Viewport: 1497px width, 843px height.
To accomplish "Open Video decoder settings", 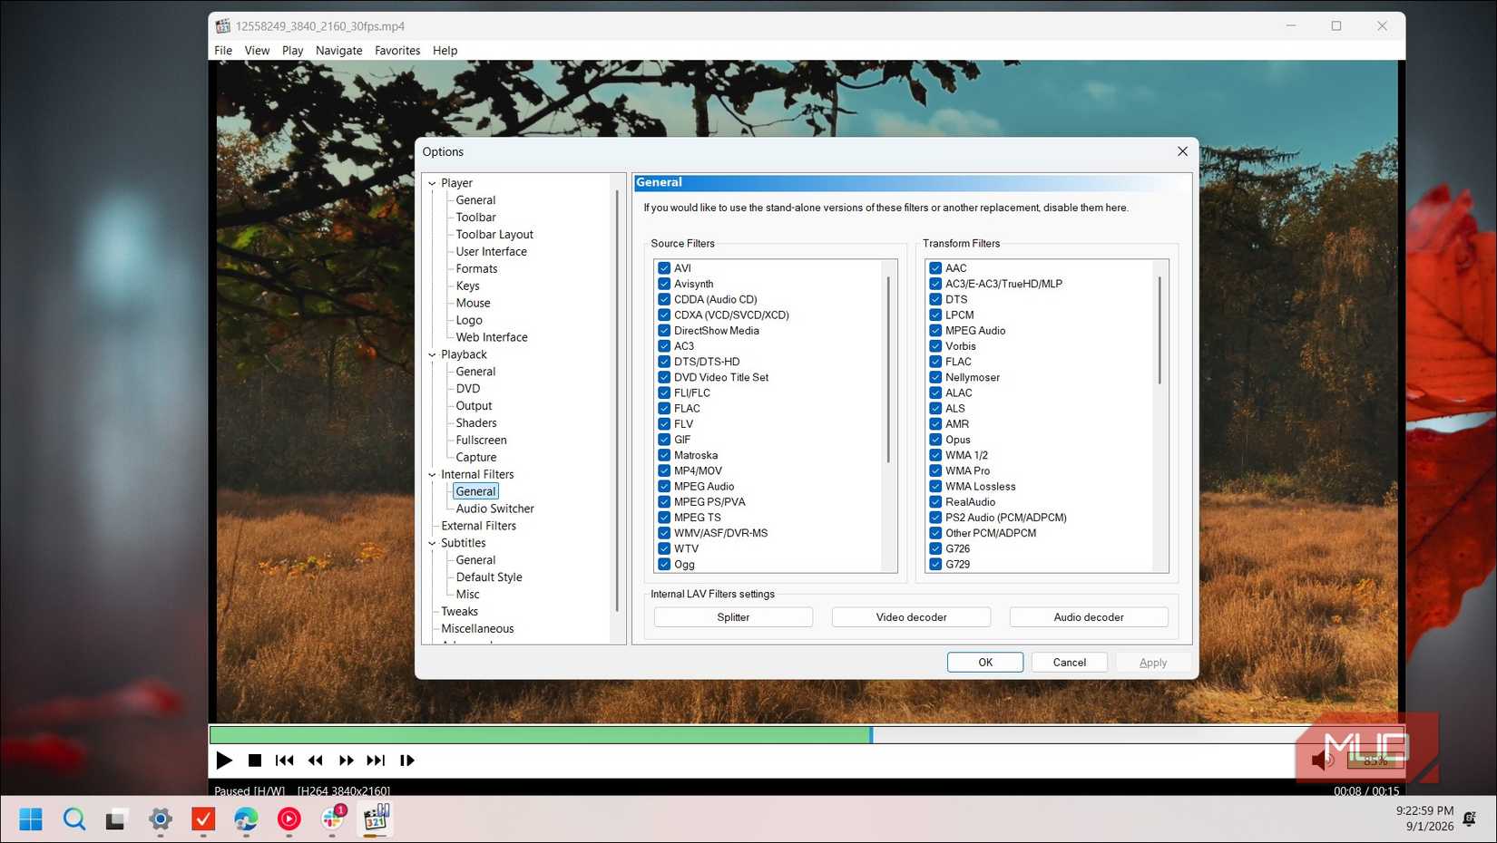I will (x=911, y=617).
